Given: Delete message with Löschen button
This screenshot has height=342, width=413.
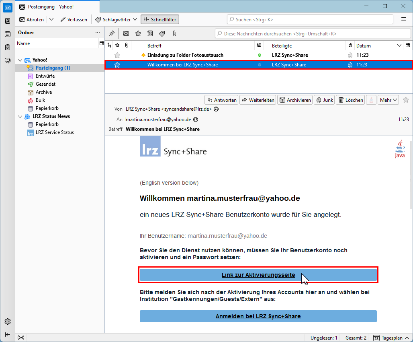Looking at the screenshot, I should pyautogui.click(x=350, y=100).
